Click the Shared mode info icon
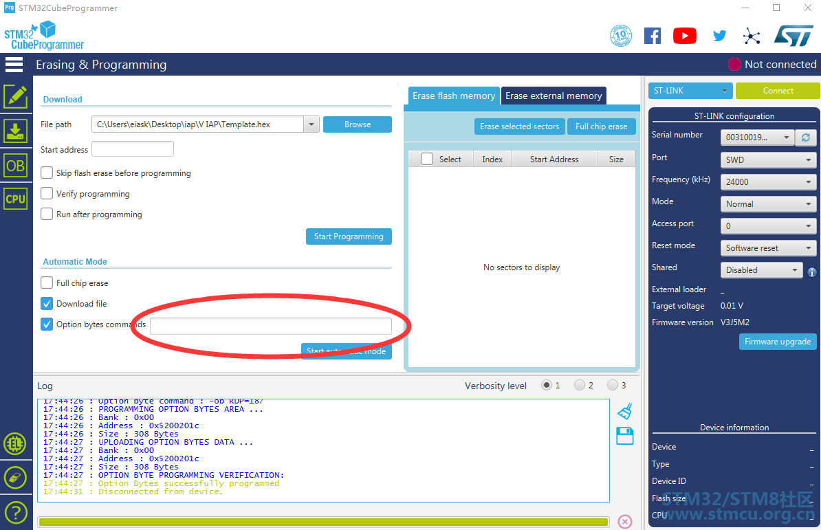The height and width of the screenshot is (530, 821). [x=812, y=272]
